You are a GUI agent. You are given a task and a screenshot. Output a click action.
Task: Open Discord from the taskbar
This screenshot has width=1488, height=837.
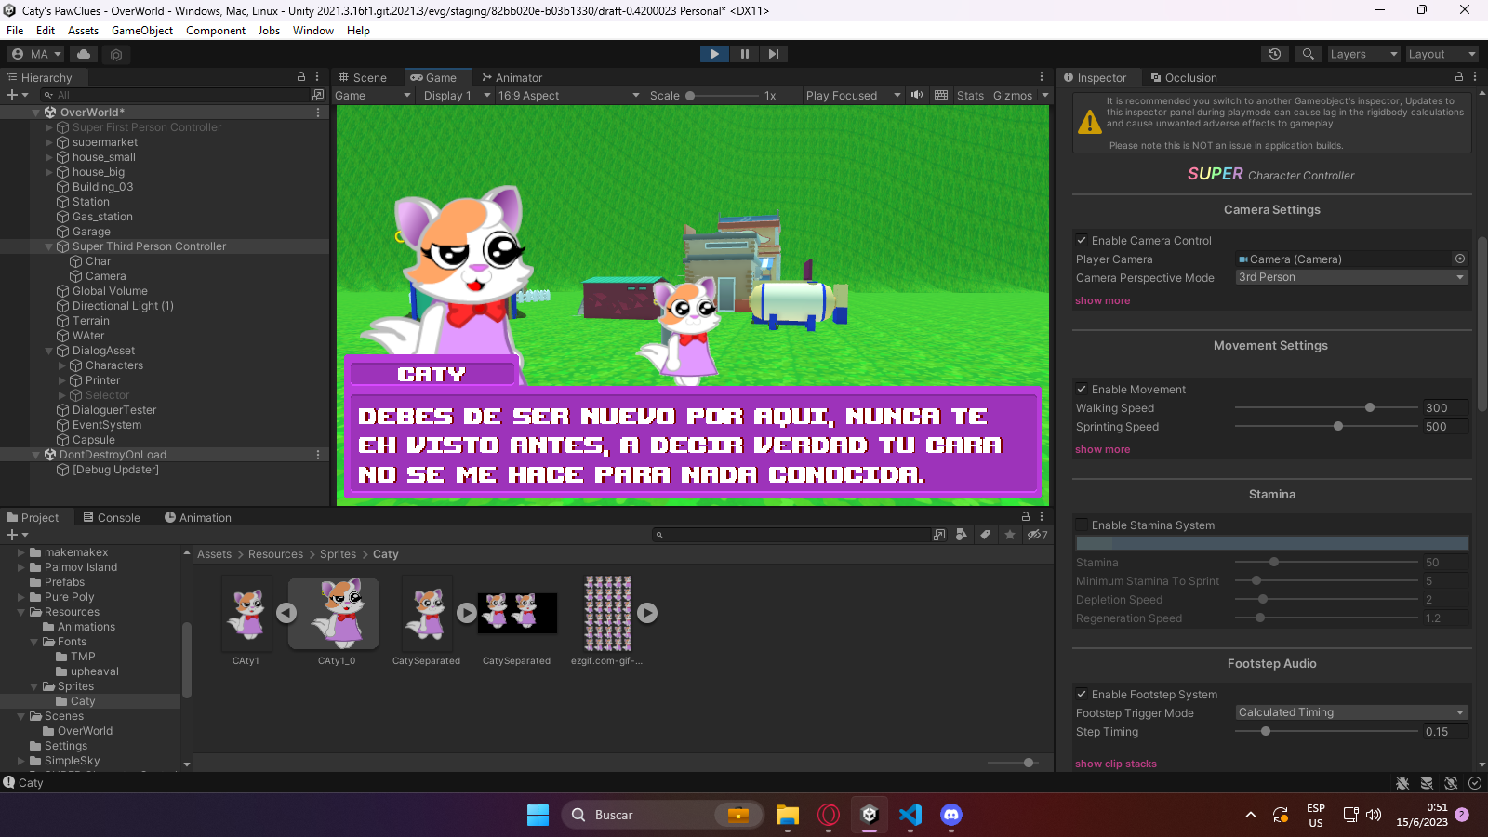(x=950, y=815)
